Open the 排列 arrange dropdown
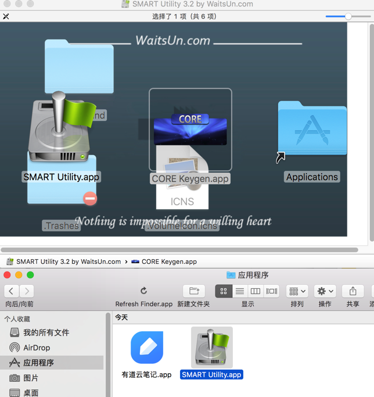The width and height of the screenshot is (374, 397). tap(297, 291)
